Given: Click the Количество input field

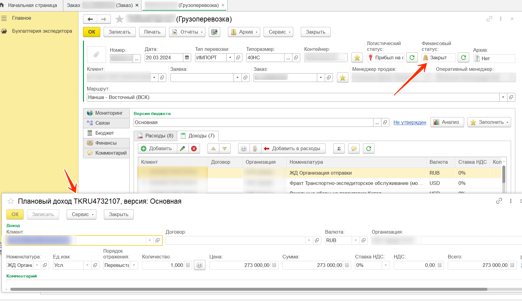Looking at the screenshot, I should 164,265.
